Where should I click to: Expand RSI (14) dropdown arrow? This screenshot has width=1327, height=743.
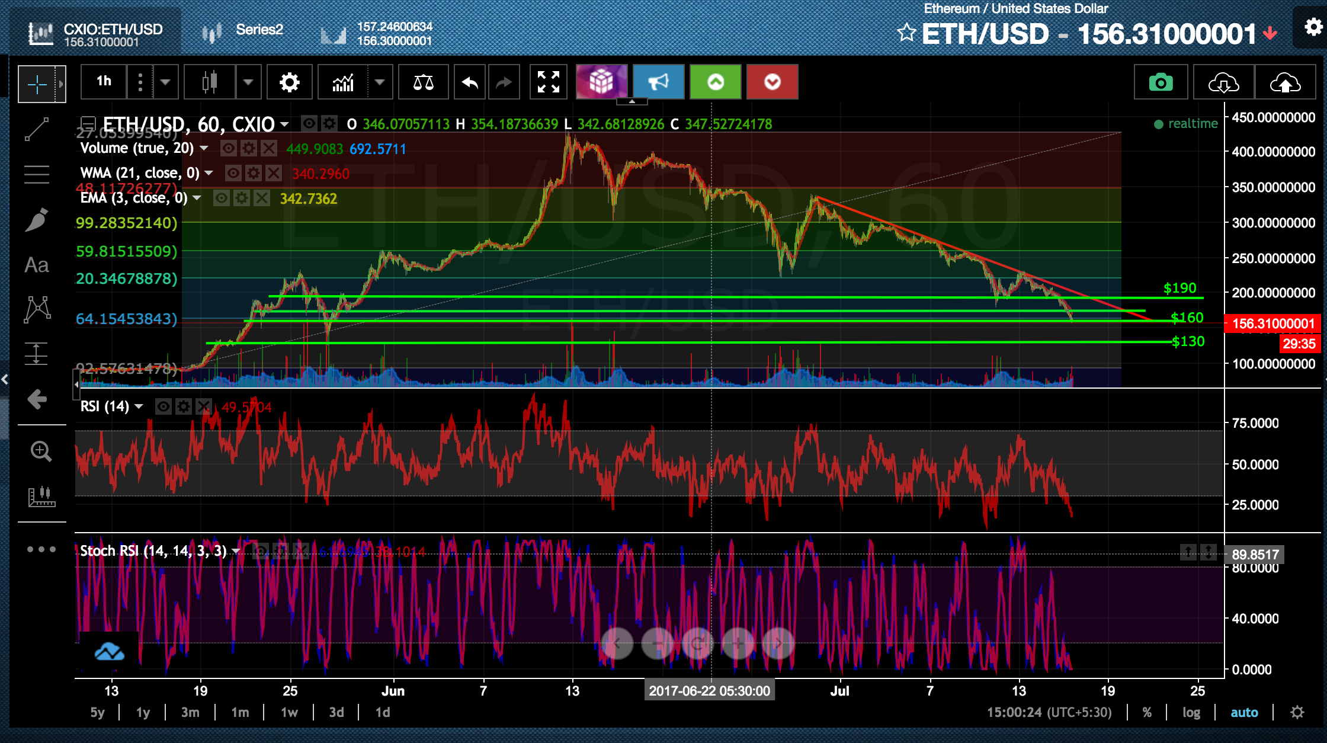pyautogui.click(x=139, y=406)
